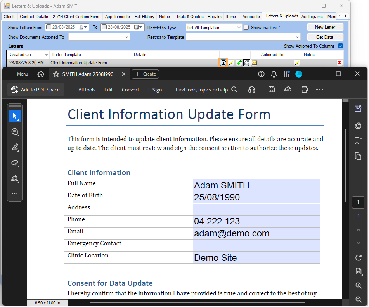Click the Address form field
Screen dimensions: 369x307
(256, 209)
